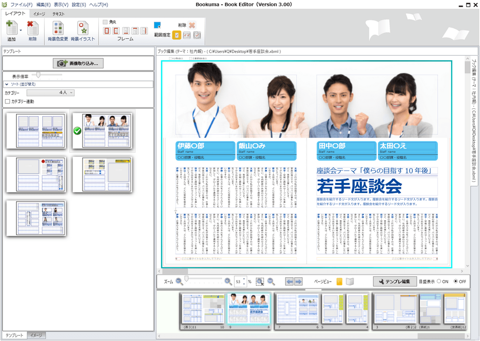Click the 表示倍率 slider

pyautogui.click(x=39, y=76)
